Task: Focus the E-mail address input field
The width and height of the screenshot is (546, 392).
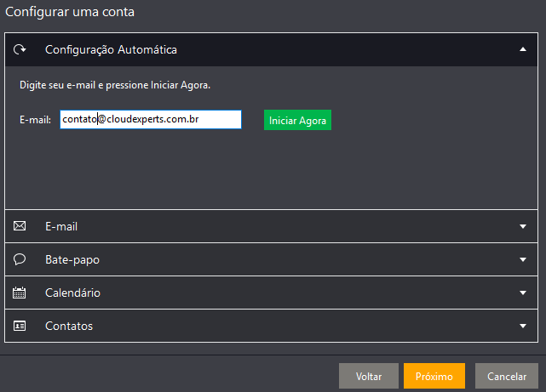Action: [x=151, y=120]
